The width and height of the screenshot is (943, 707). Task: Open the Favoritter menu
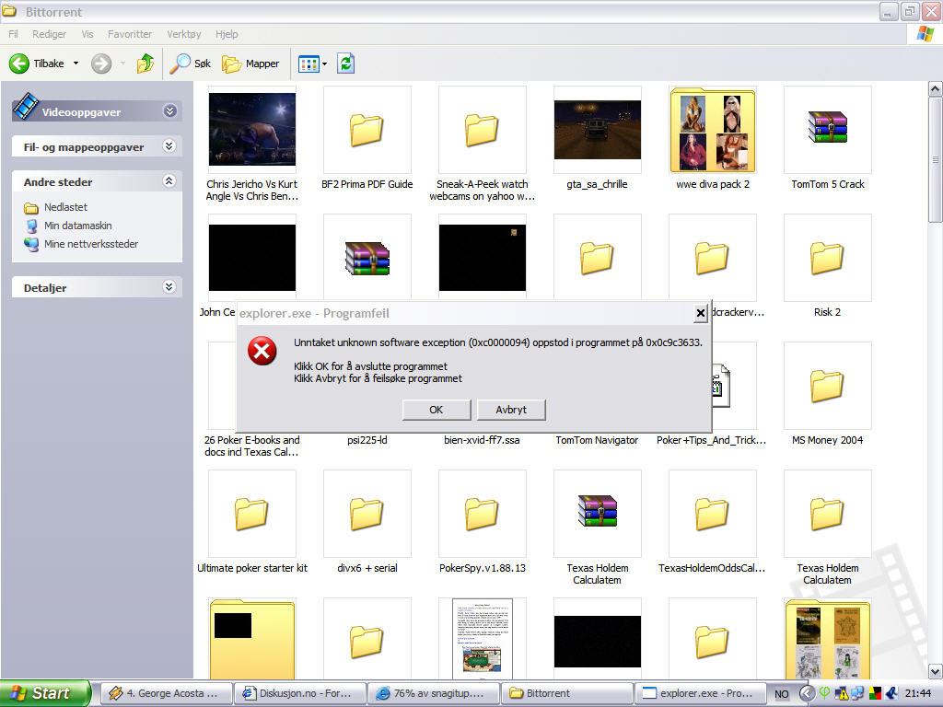pyautogui.click(x=130, y=34)
